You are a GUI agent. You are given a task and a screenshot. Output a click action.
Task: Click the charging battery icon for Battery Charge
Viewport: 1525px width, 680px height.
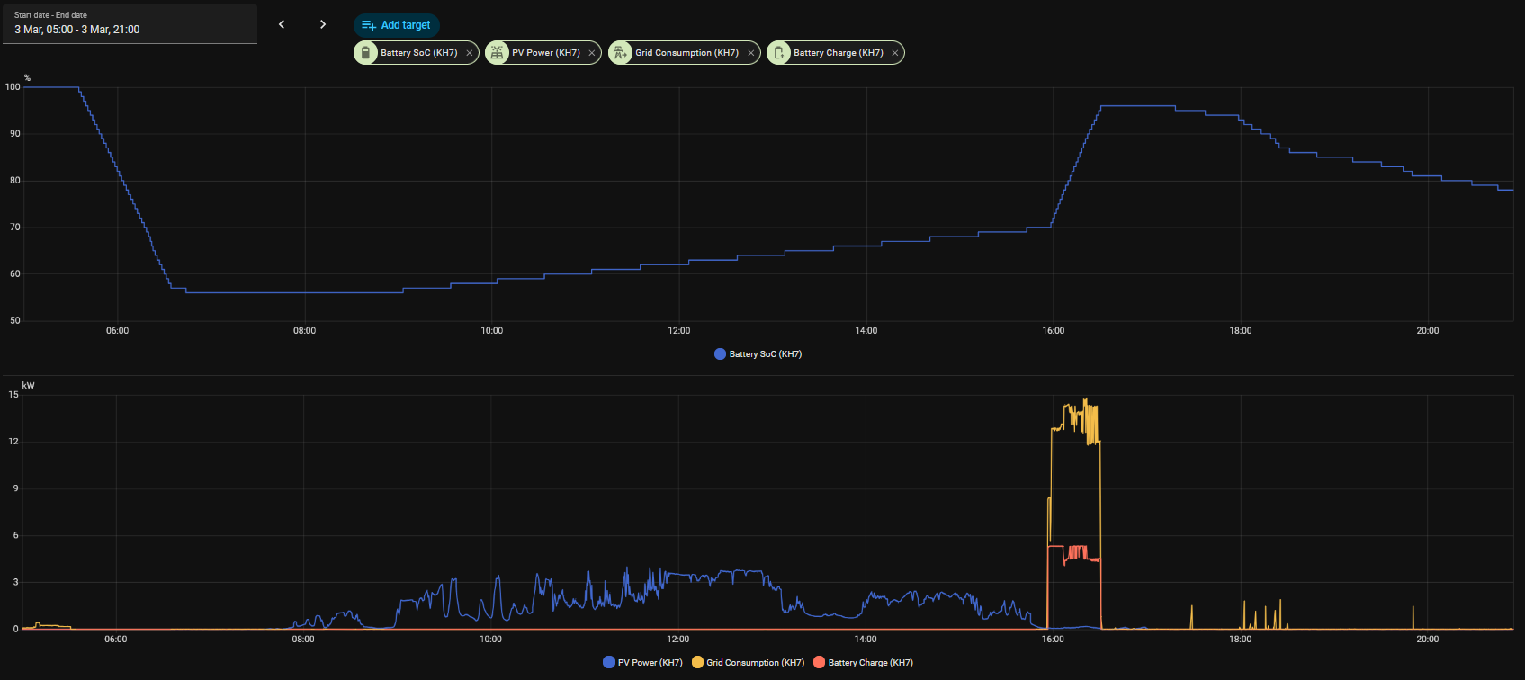[778, 53]
